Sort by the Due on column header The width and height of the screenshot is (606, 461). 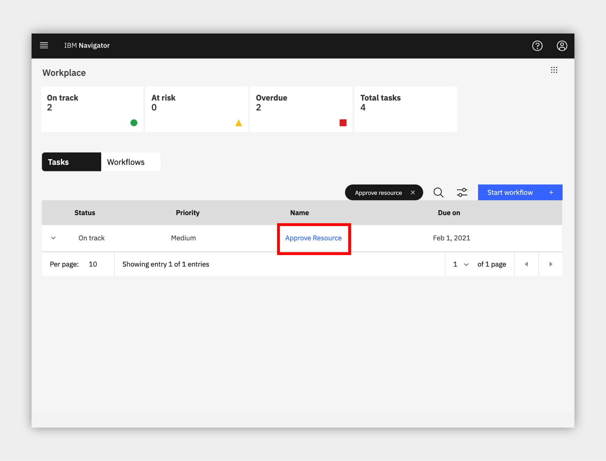click(x=449, y=213)
